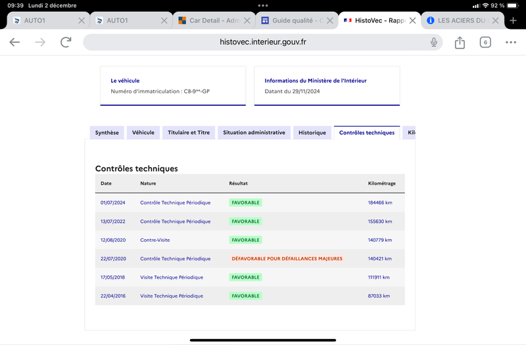Screen dimensions: 526x345
Task: Click Visite Technique Périodique for 17/05/2018
Action: (172, 277)
